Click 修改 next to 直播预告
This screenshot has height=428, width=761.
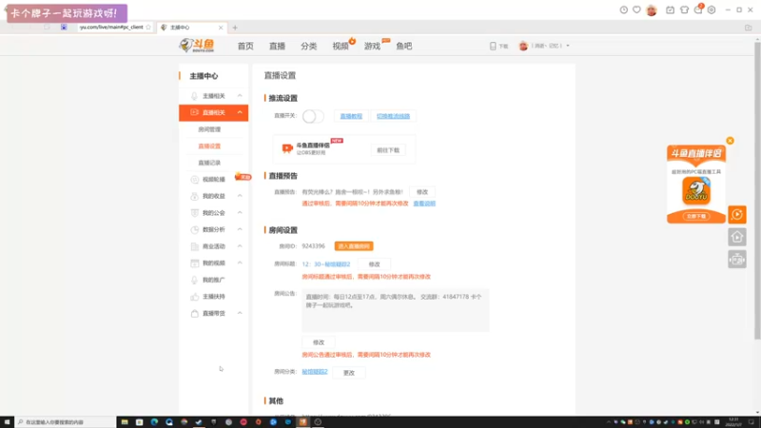(422, 192)
